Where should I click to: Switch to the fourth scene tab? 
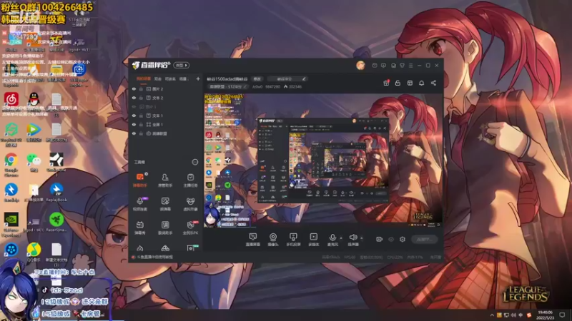pos(183,78)
